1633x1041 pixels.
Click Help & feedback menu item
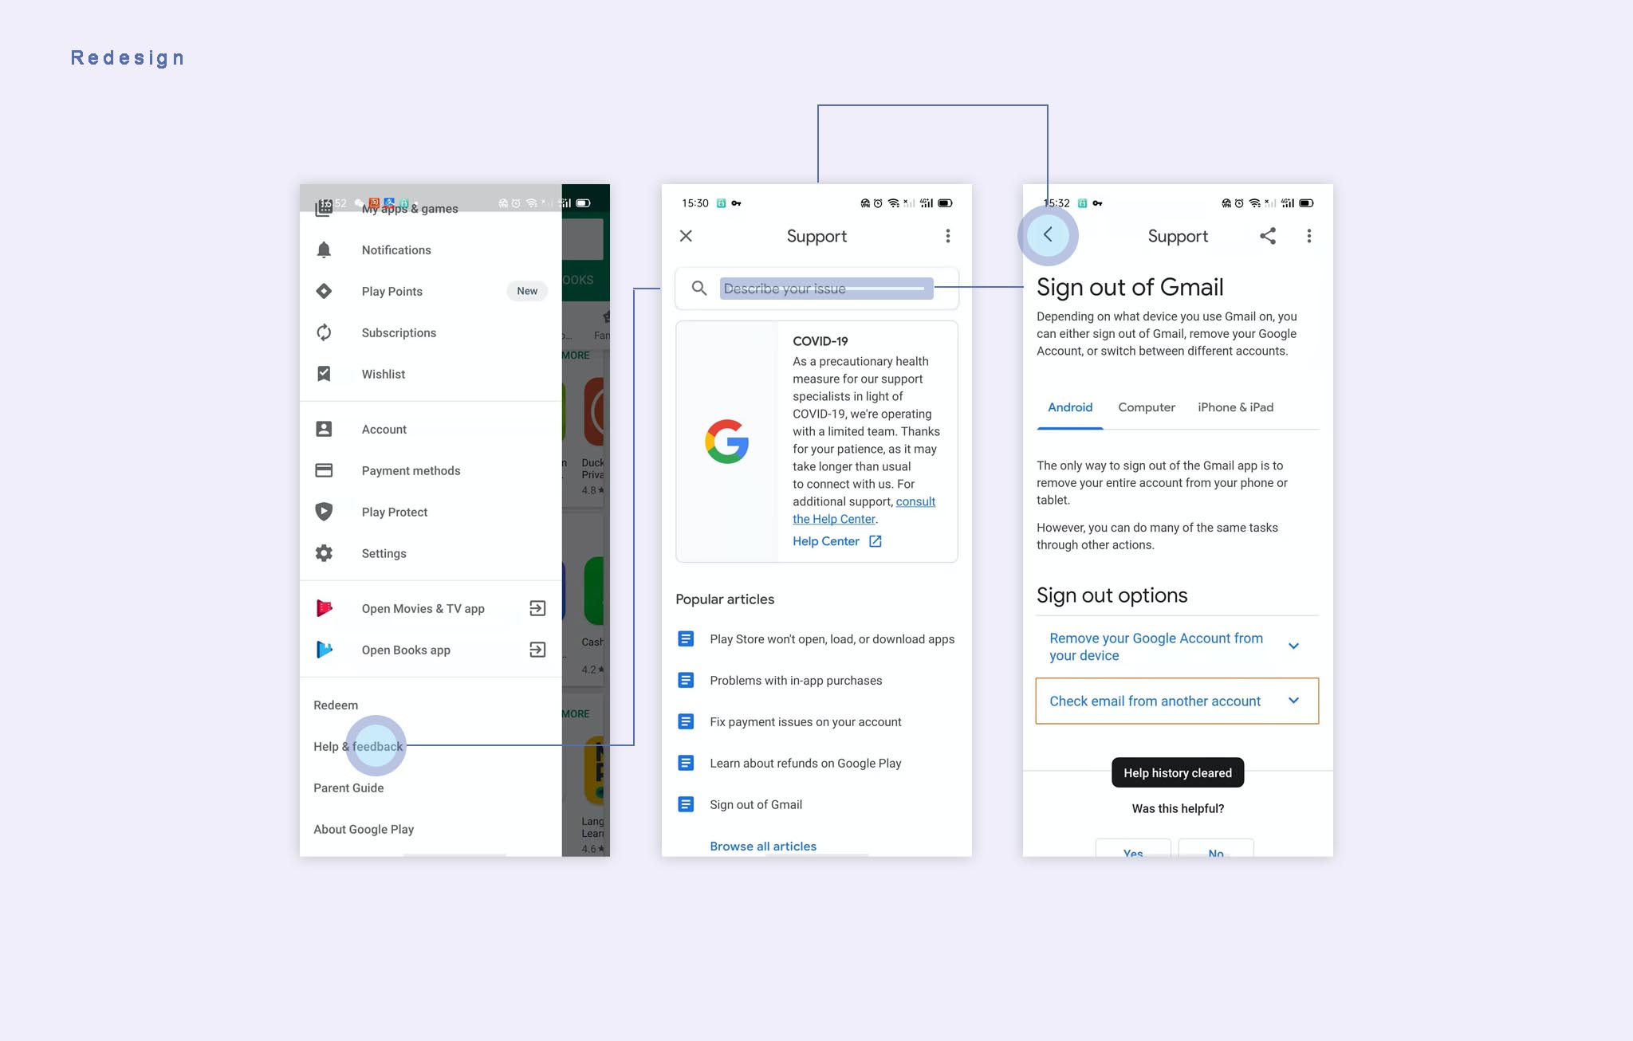[x=358, y=746]
